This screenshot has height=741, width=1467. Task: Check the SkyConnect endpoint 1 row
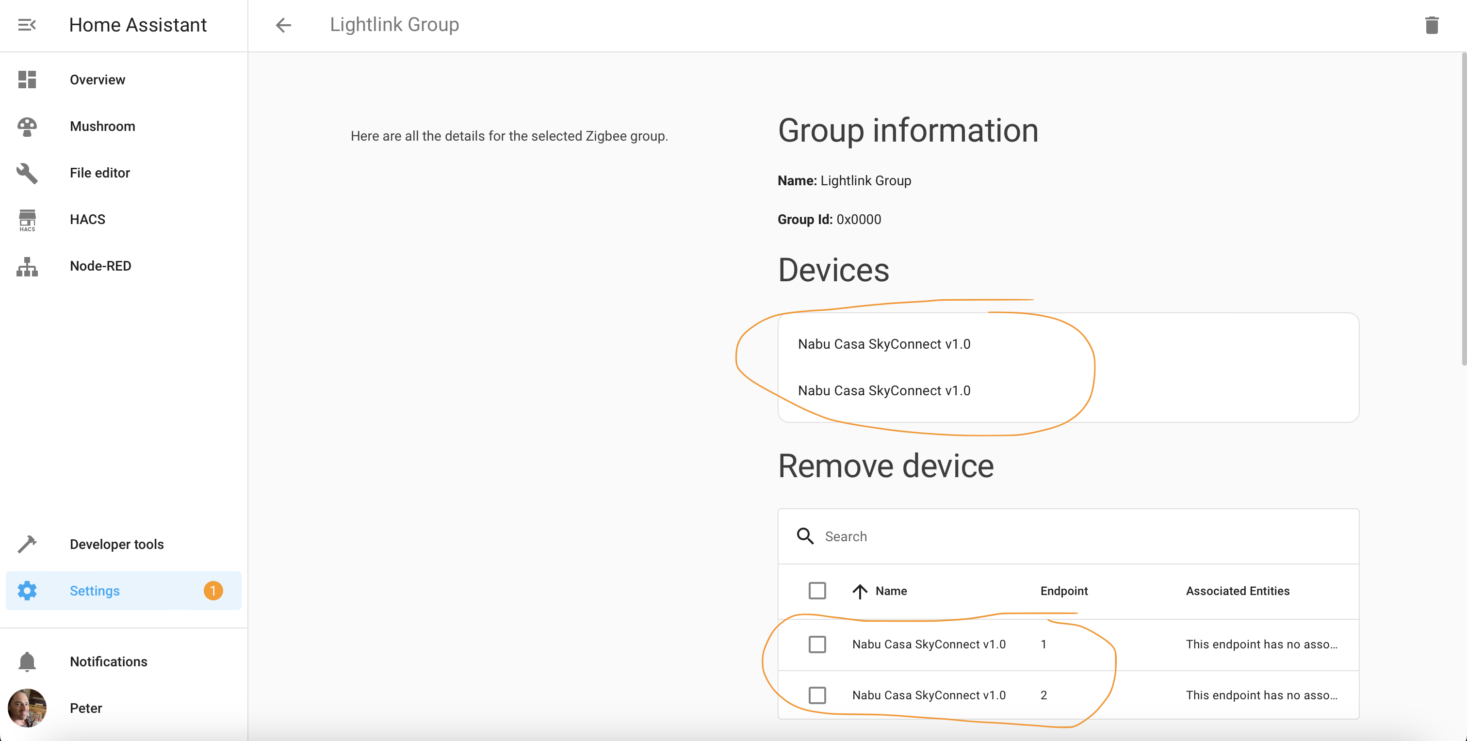[x=816, y=644]
